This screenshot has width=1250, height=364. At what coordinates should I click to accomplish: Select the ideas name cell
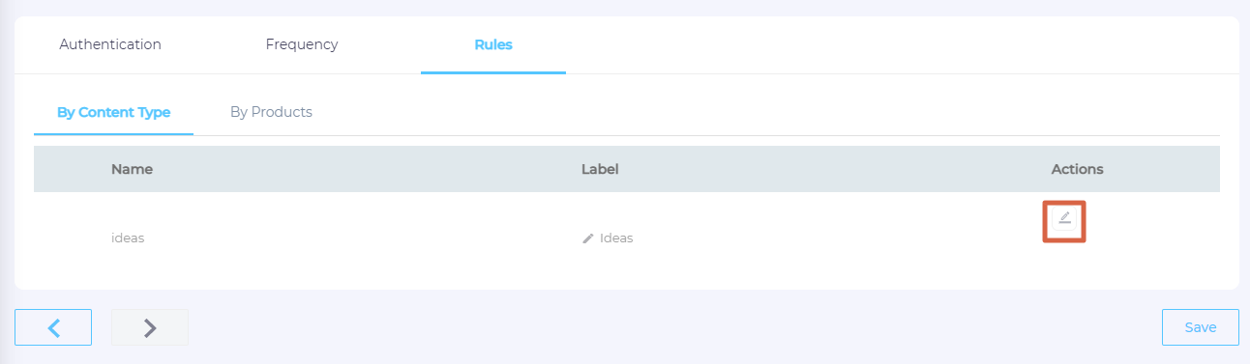point(128,238)
